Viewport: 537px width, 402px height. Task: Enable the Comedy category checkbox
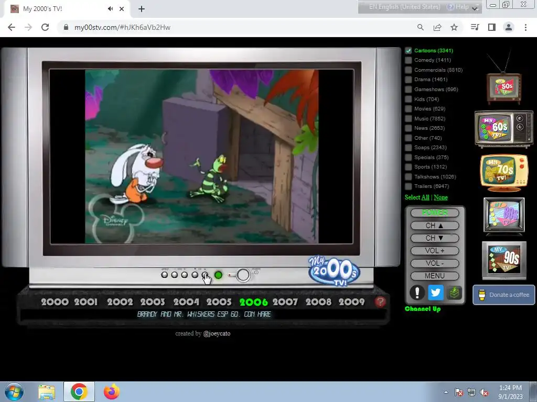click(x=408, y=60)
